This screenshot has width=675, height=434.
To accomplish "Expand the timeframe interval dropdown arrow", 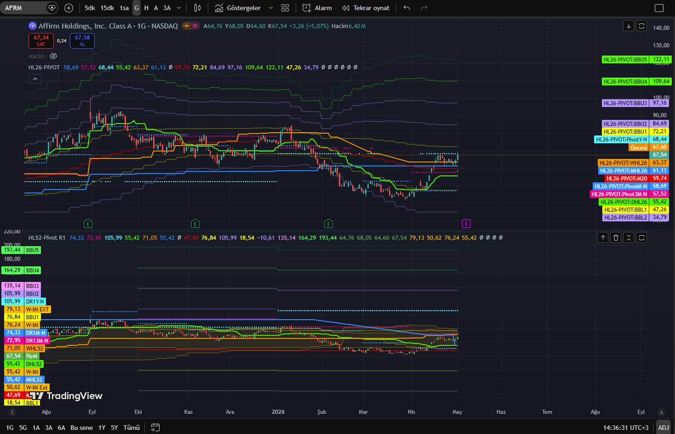I will tap(179, 8).
